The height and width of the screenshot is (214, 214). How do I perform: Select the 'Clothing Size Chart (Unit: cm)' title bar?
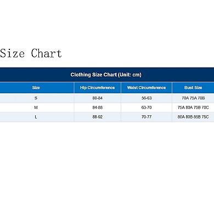(107, 75)
